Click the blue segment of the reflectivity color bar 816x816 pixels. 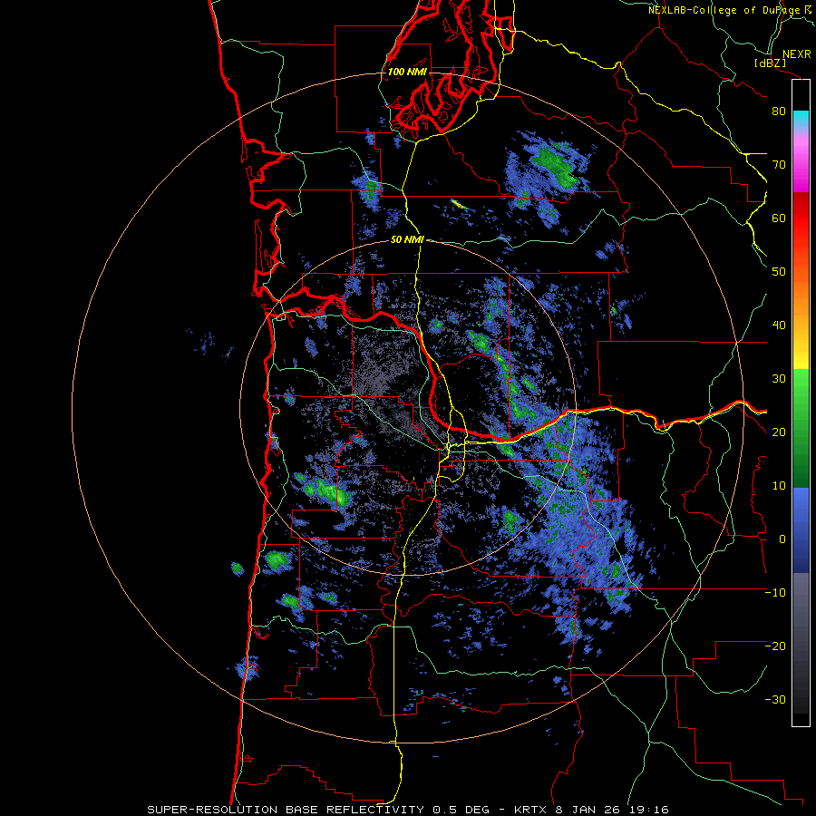pos(801,529)
